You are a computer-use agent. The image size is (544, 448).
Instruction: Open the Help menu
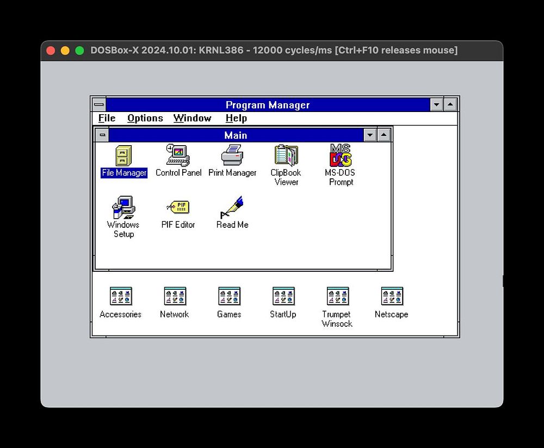coord(236,118)
